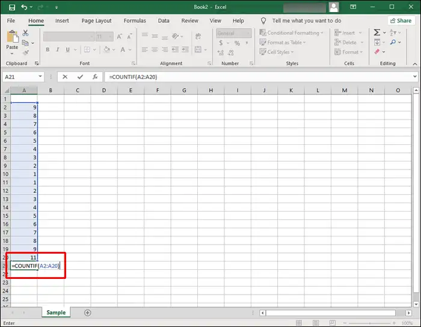Screen dimensions: 421x327
Task: Click the Undo arrow icon
Action: point(24,7)
